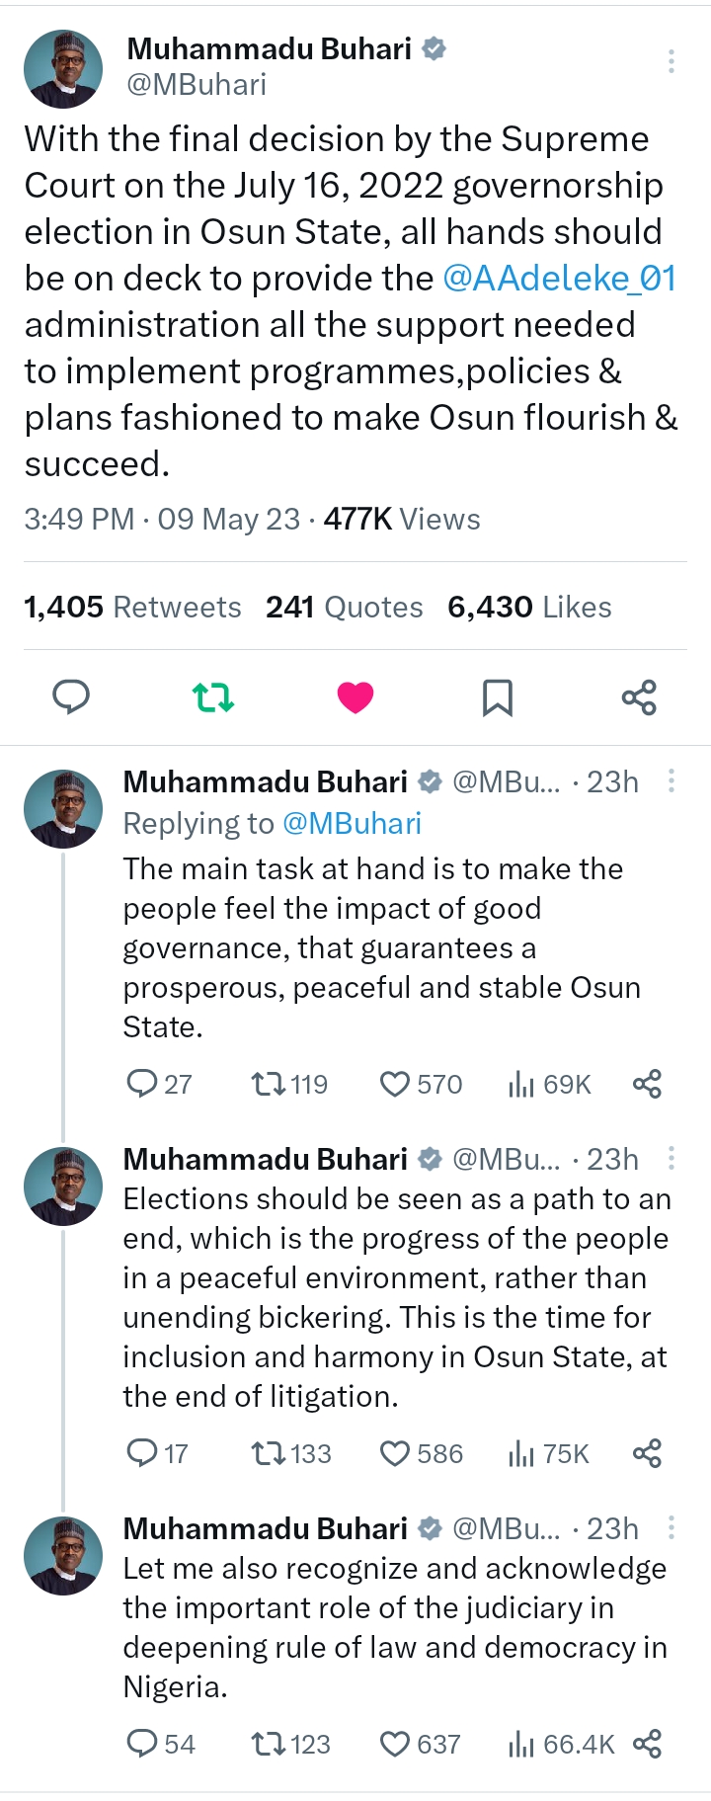
Task: Undo retweet on the main tweet
Action: pos(212,697)
